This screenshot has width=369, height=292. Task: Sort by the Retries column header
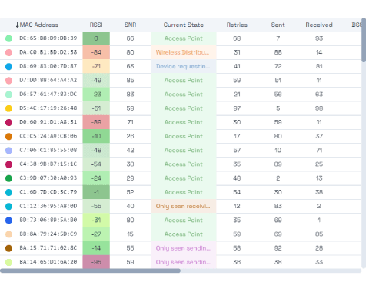[237, 25]
